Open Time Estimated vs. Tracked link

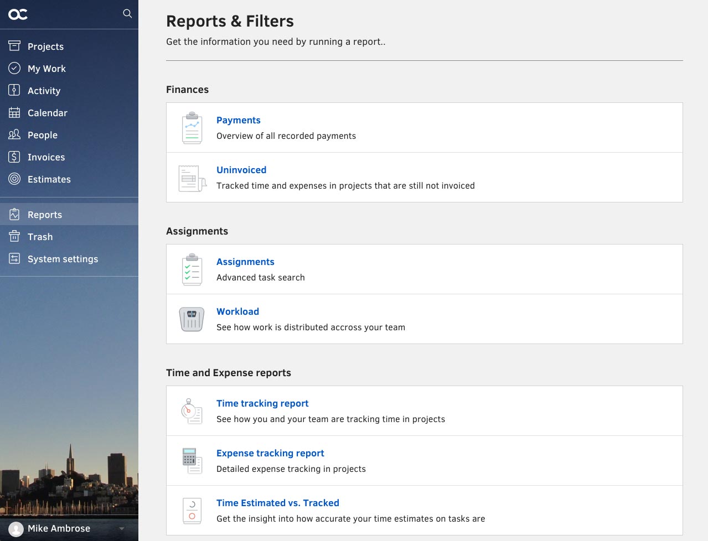(x=278, y=503)
